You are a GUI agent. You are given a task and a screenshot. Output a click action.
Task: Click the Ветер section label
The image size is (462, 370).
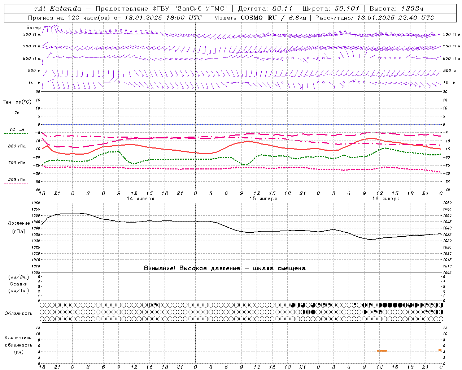33,27
